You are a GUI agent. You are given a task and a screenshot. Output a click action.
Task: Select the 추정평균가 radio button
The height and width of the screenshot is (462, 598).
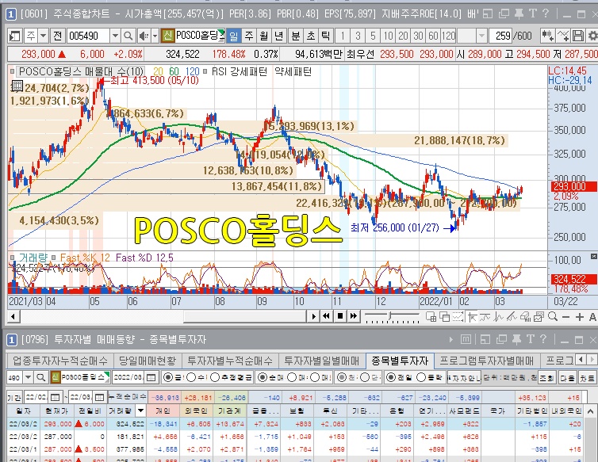point(215,377)
